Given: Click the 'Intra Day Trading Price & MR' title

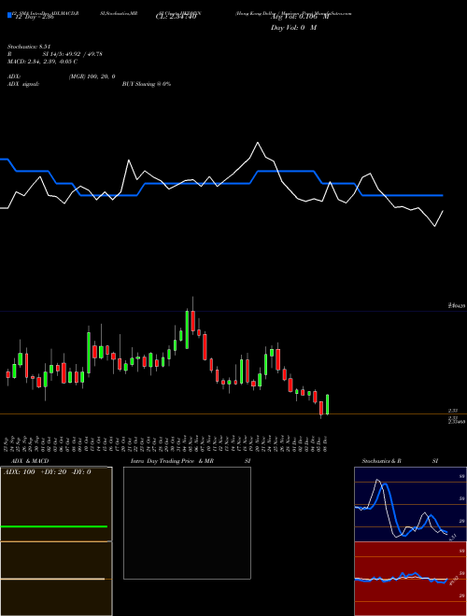Looking at the screenshot, I should pos(172,461).
